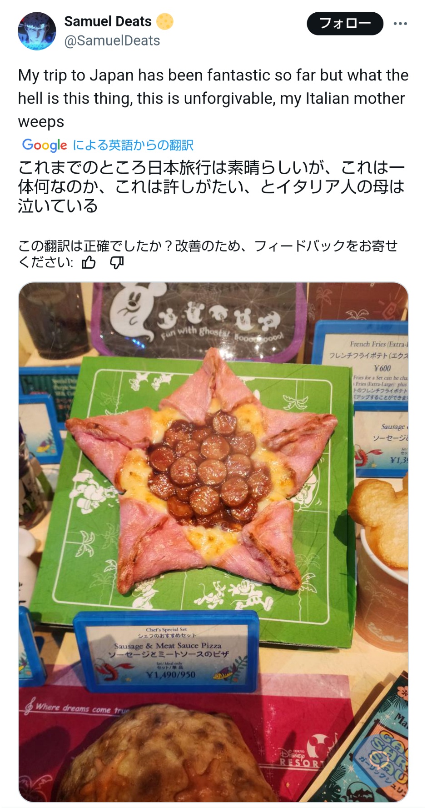Viewport: 427px width, 808px height.
Task: Give thumbs down to the translation
Action: click(x=117, y=262)
